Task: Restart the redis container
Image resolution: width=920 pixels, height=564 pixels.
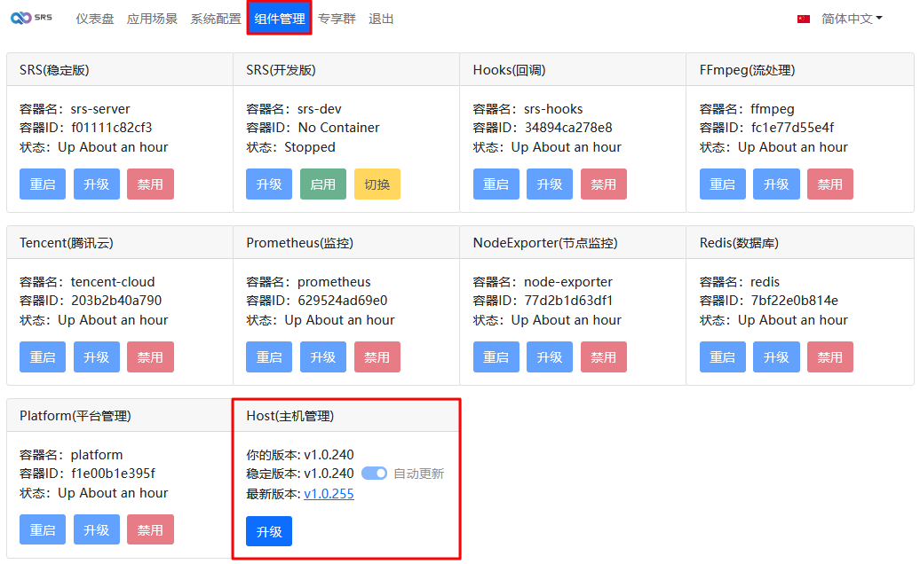Action: pos(722,356)
